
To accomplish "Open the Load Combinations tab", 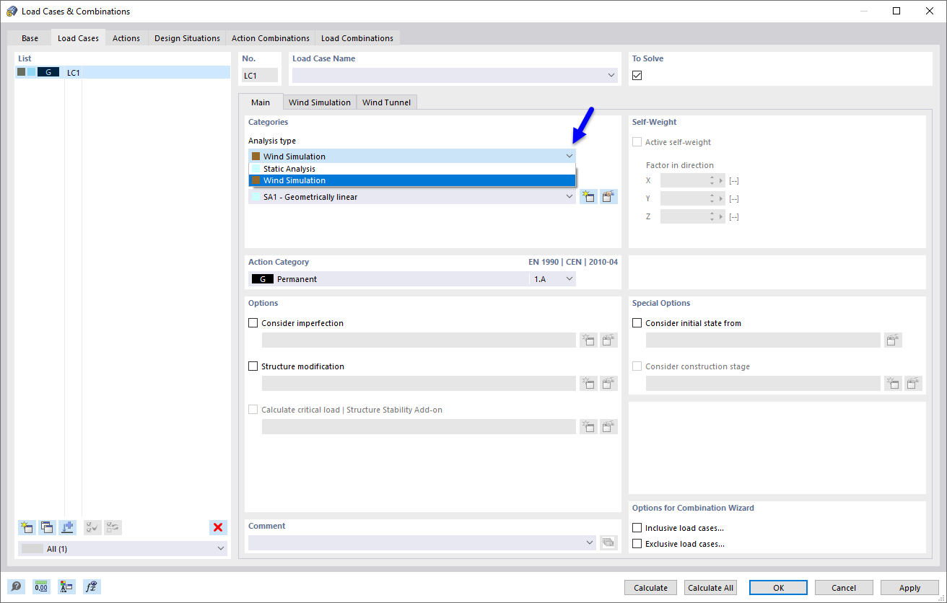I will pyautogui.click(x=357, y=38).
